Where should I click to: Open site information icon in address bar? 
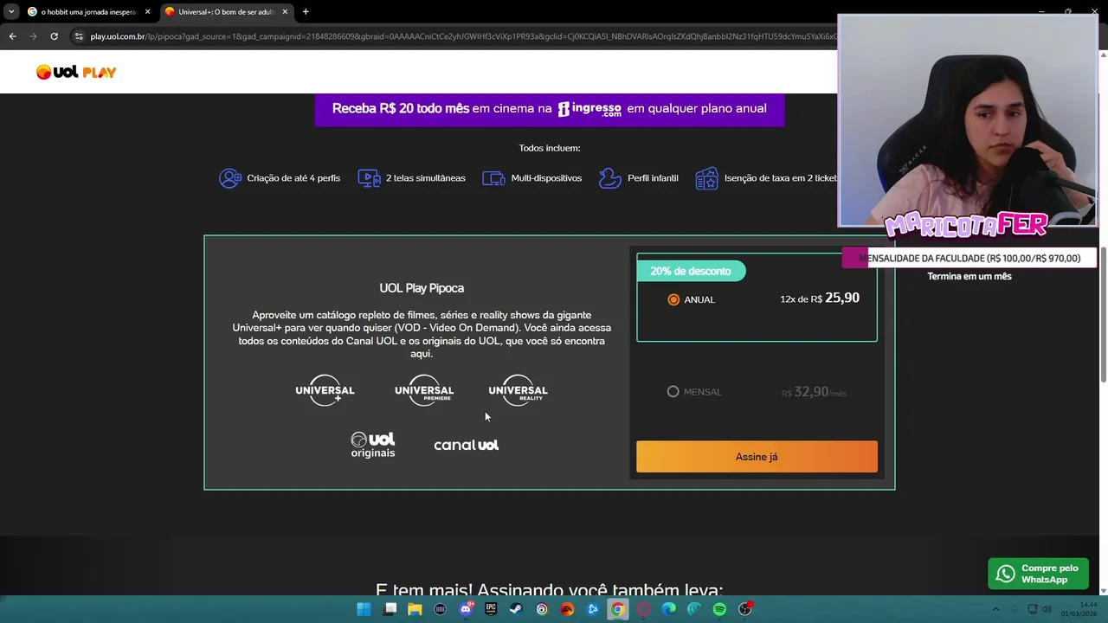tap(79, 36)
